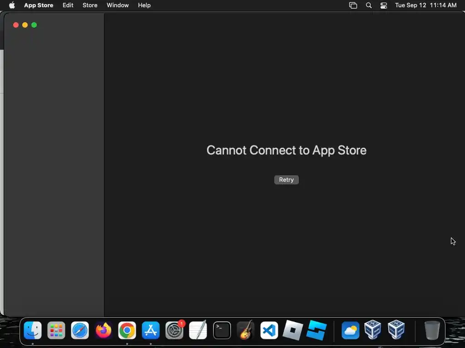Launch Roblox Studio from the Dock
The image size is (465, 348).
coord(317,330)
